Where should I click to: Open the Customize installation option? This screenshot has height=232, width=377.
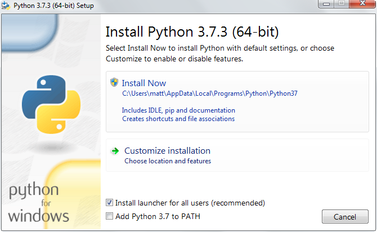coord(167,151)
